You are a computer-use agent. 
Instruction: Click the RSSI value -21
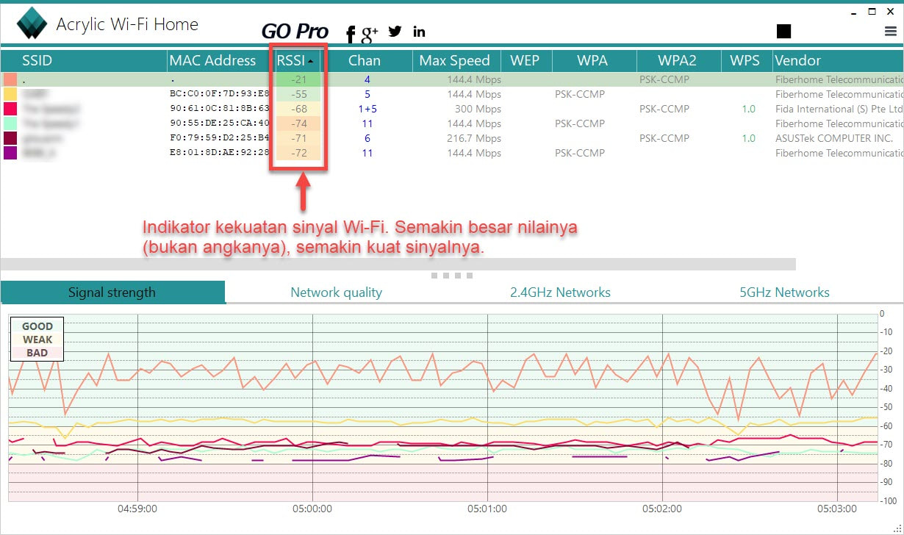click(x=298, y=79)
